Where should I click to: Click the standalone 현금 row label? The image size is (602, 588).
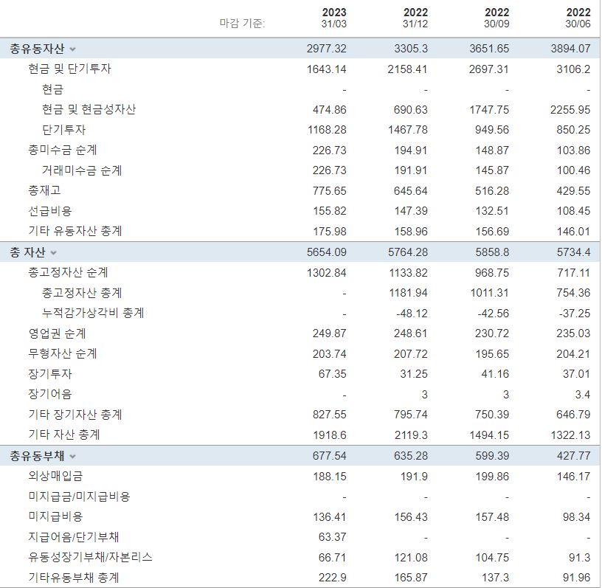pyautogui.click(x=52, y=89)
